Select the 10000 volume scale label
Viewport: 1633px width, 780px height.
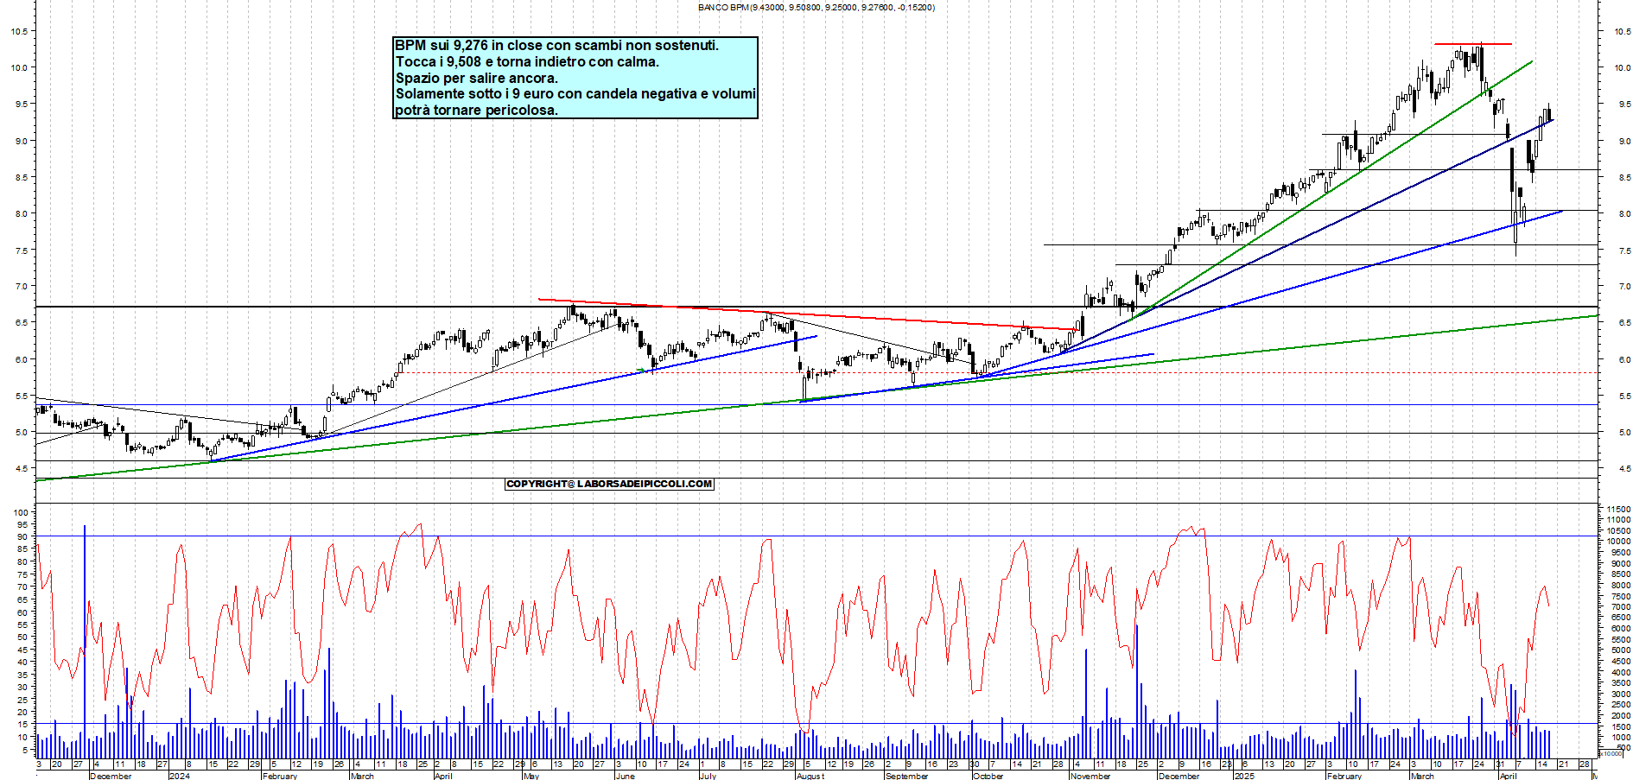point(1618,542)
